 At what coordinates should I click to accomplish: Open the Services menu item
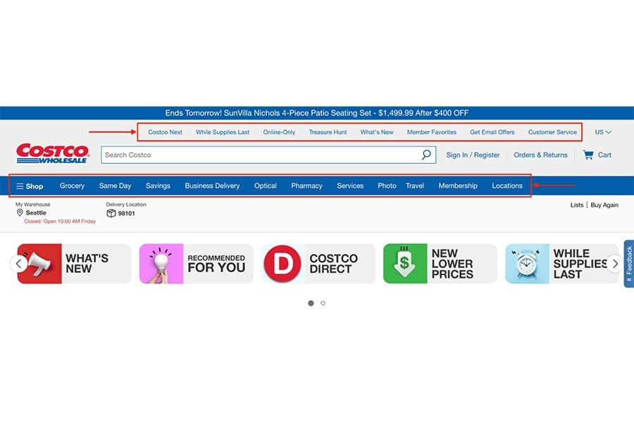tap(350, 186)
